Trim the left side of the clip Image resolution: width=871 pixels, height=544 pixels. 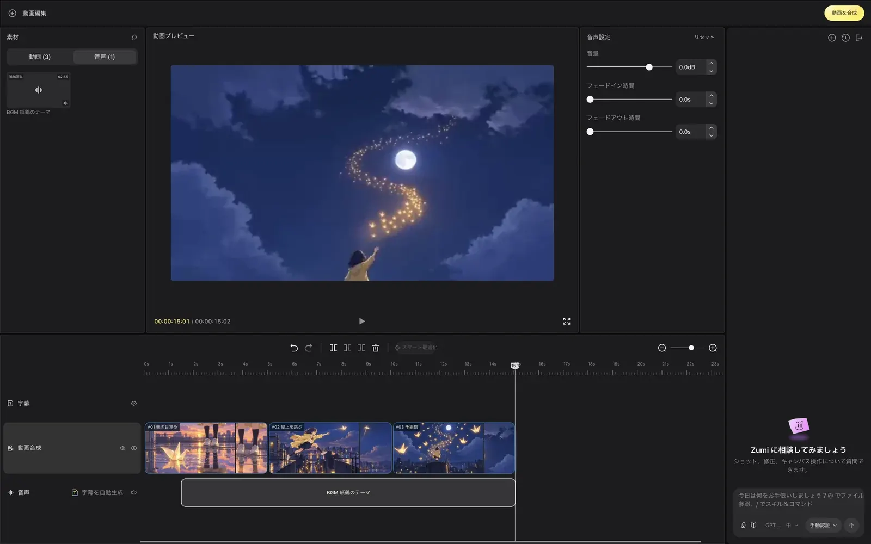(x=347, y=348)
